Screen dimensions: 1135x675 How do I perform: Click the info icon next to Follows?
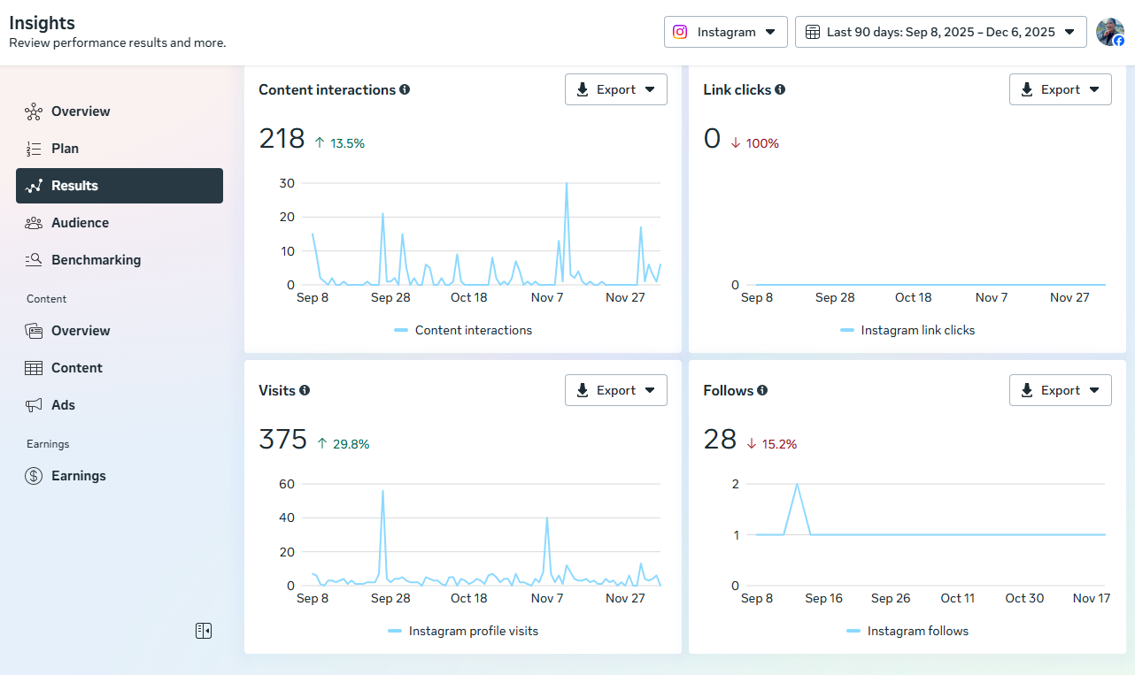pyautogui.click(x=762, y=390)
